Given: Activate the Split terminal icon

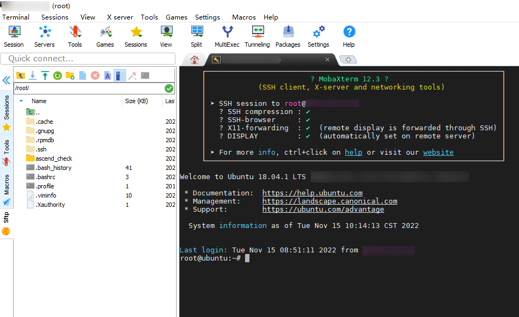Looking at the screenshot, I should pyautogui.click(x=197, y=36).
